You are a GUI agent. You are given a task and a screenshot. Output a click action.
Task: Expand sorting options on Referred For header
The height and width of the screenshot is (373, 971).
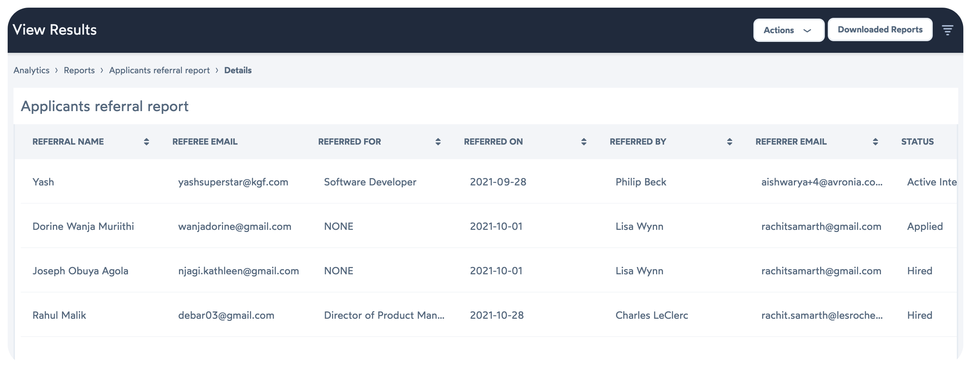point(438,142)
